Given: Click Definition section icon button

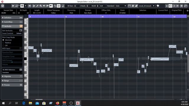Looking at the screenshot, I should [21, 18].
